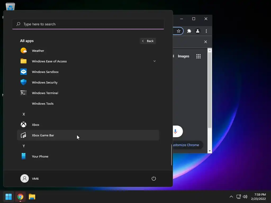The width and height of the screenshot is (271, 203).
Task: Open the Your Phone app icon
Action: click(24, 156)
